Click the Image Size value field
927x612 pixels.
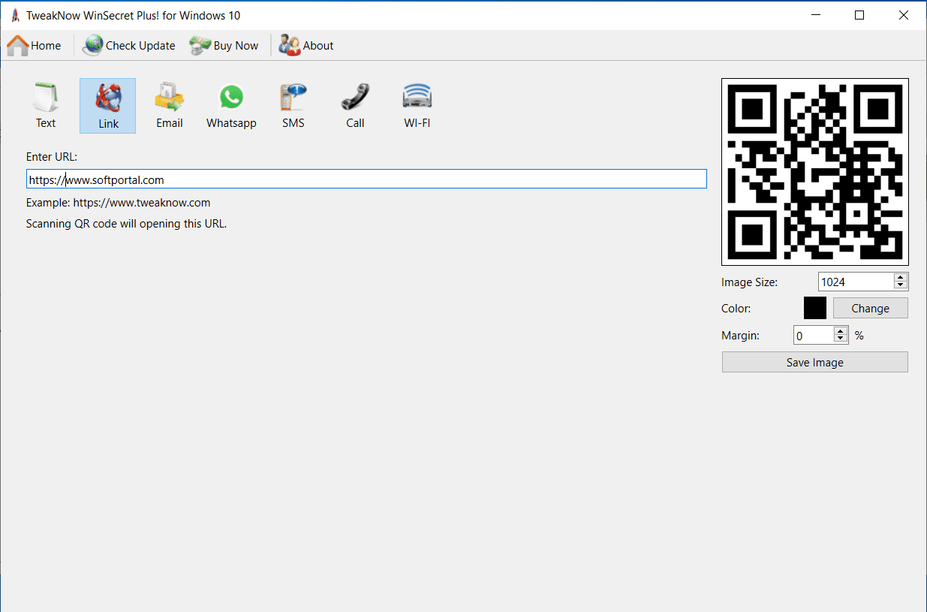pyautogui.click(x=856, y=282)
